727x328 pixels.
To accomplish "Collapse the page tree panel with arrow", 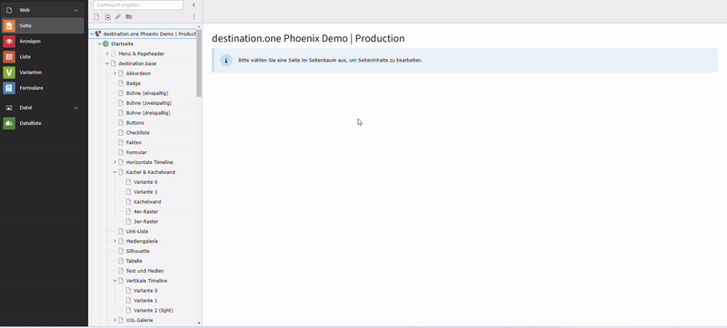I will 194,5.
